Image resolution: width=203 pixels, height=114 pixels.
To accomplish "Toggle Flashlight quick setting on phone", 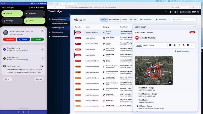I will 12,21.
